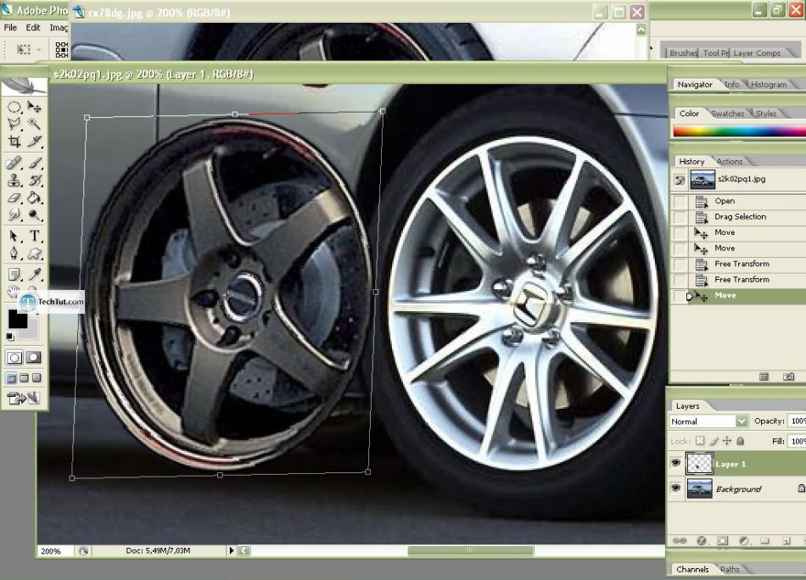Switch to Quick Mask mode

[34, 358]
